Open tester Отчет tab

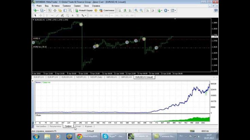click(x=78, y=126)
